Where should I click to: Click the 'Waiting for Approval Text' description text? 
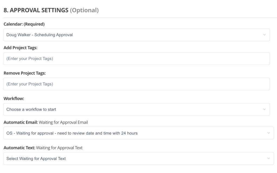[x=59, y=148]
